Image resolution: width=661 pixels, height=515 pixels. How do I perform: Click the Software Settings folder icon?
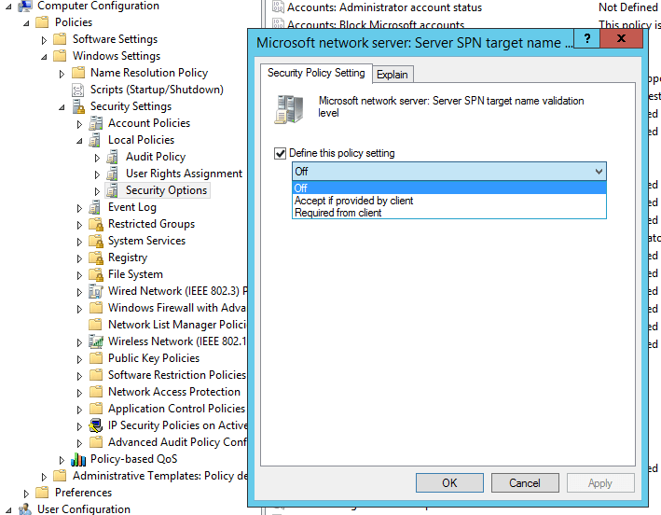point(60,39)
